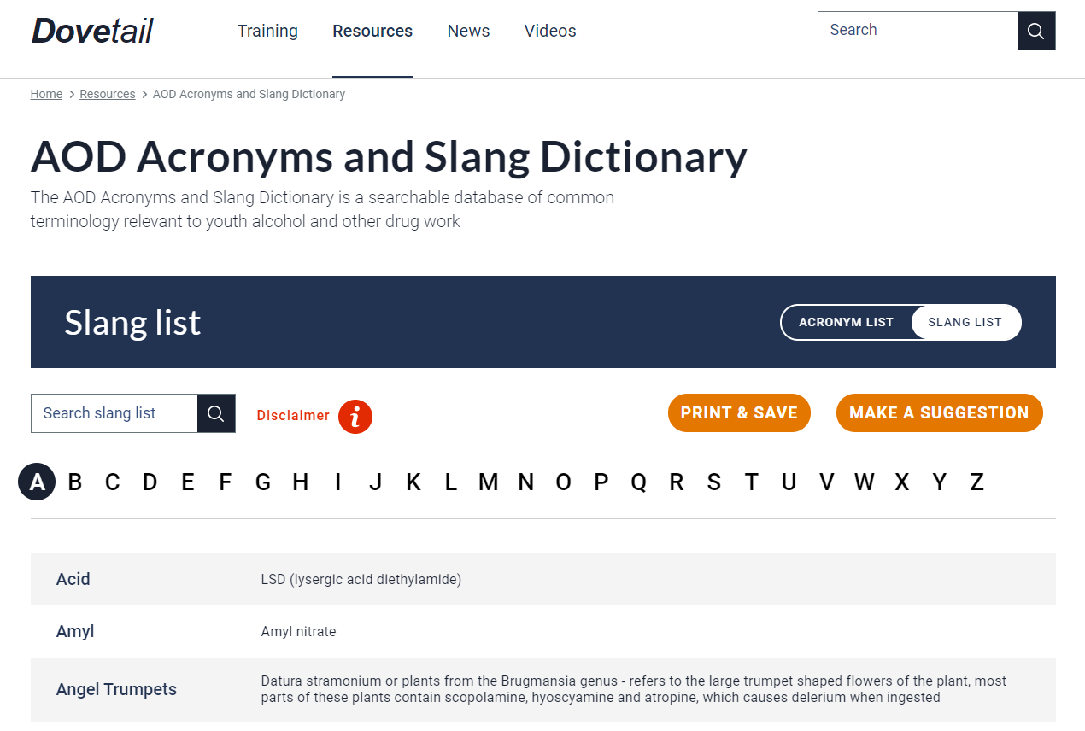
Task: Select letter Z in the alphabet filter
Action: [976, 482]
